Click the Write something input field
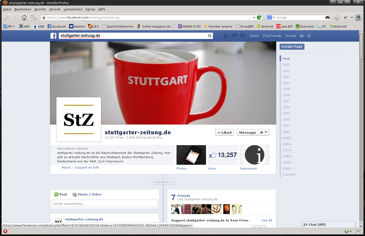 [x=104, y=204]
